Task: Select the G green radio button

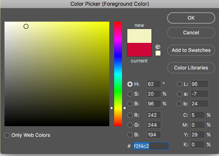Action: pos(130,125)
